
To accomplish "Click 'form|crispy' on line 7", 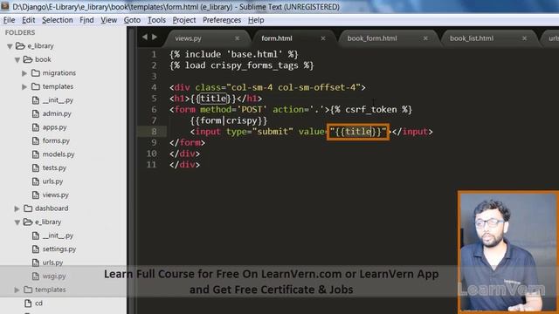I will pyautogui.click(x=229, y=120).
